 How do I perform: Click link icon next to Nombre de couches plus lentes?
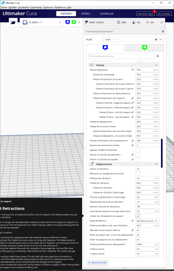coord(133,145)
